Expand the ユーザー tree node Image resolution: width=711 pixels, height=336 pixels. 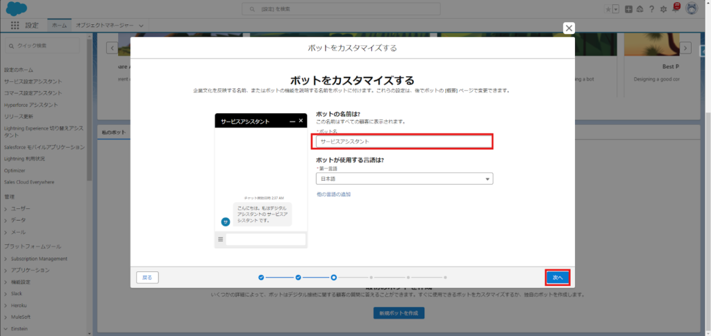tap(6, 208)
